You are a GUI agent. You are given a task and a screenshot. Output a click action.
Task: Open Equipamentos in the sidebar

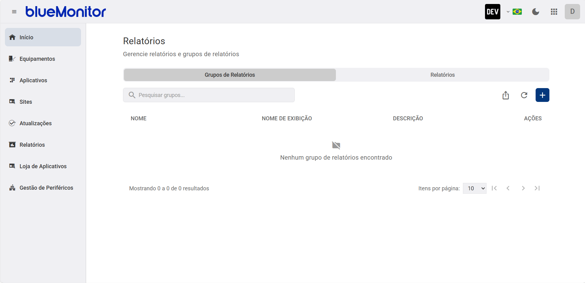coord(37,59)
